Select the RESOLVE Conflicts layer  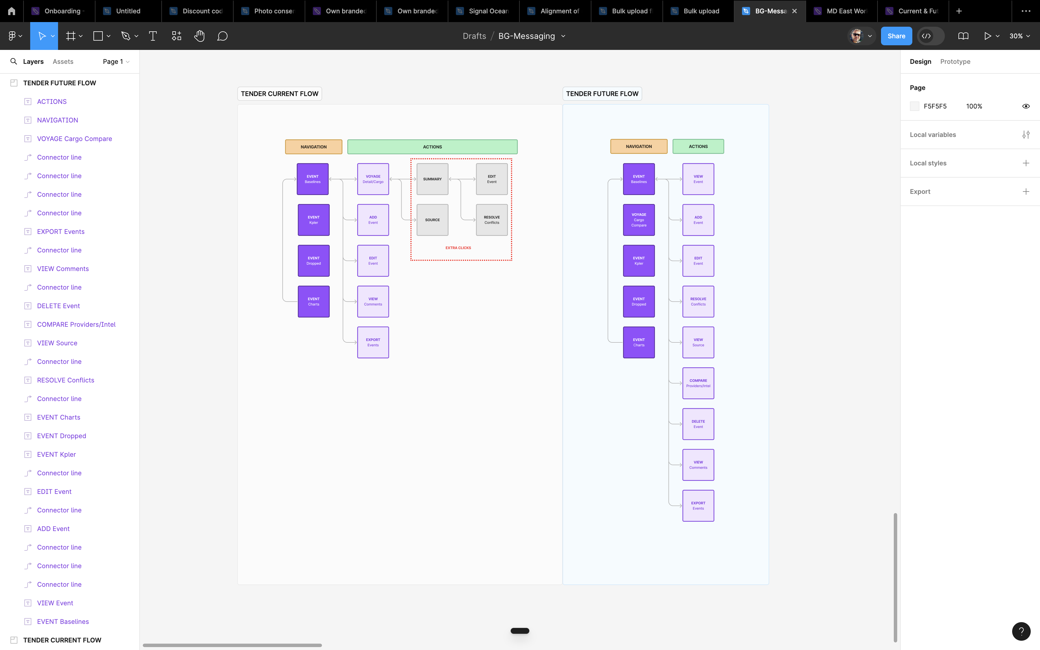pos(65,380)
